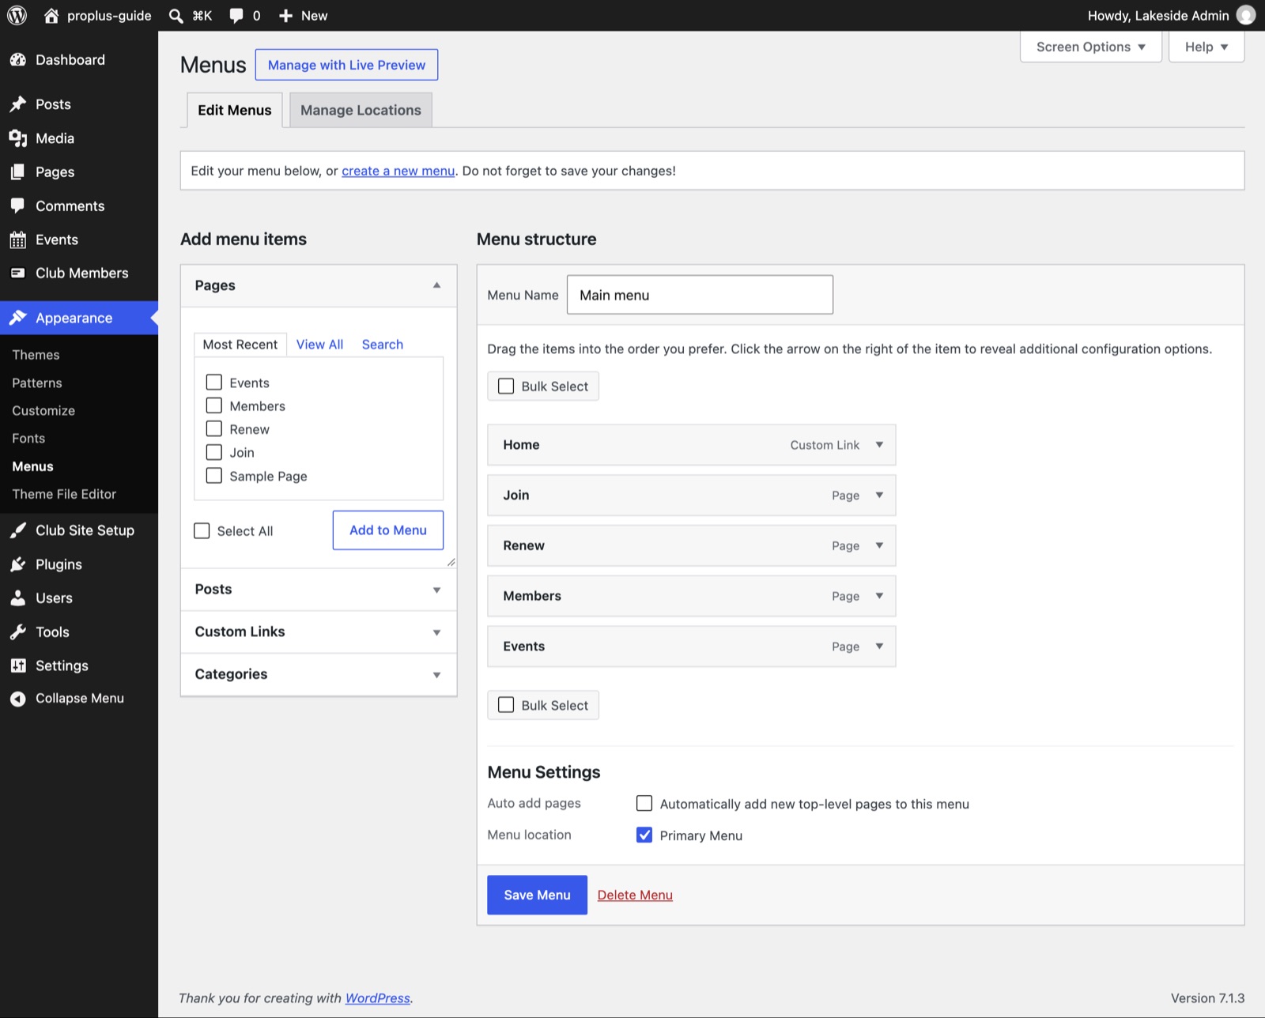Check the Sample Page checkbox
1265x1018 pixels.
tap(214, 476)
